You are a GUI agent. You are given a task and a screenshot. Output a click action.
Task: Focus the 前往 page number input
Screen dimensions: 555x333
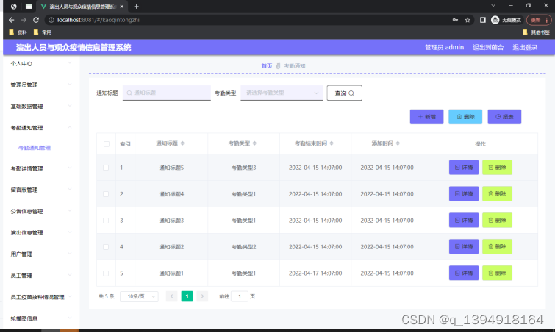tap(240, 296)
